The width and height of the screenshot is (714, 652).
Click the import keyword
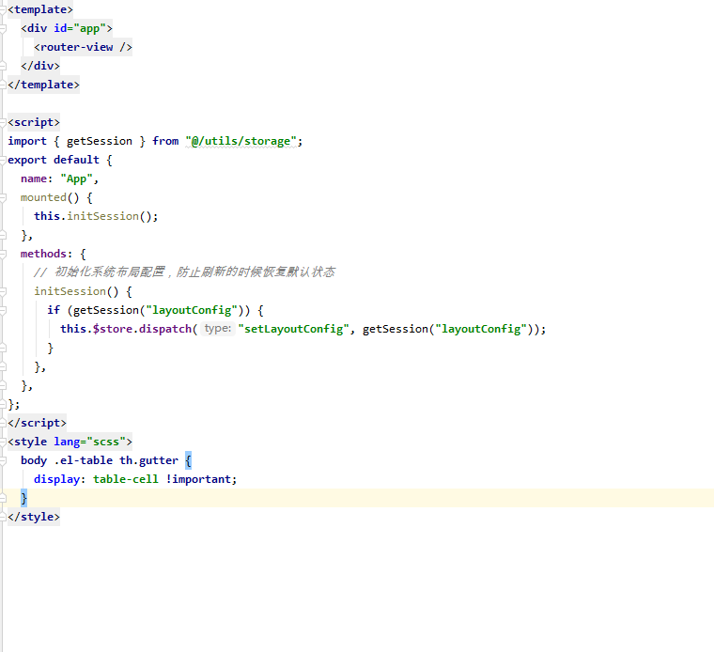pos(27,141)
